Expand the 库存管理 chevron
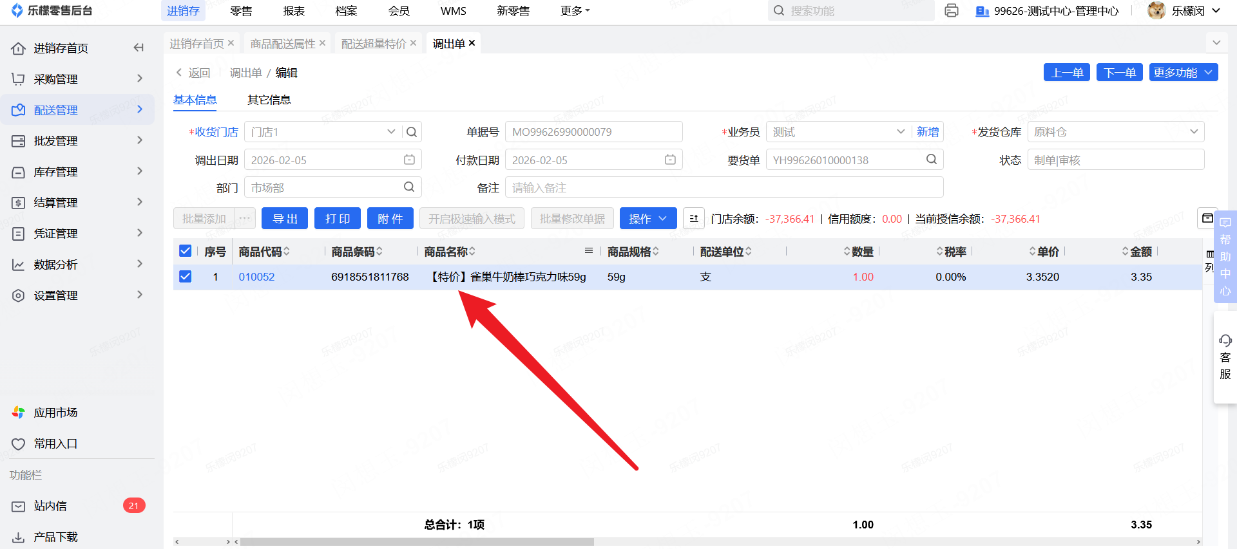 [140, 171]
